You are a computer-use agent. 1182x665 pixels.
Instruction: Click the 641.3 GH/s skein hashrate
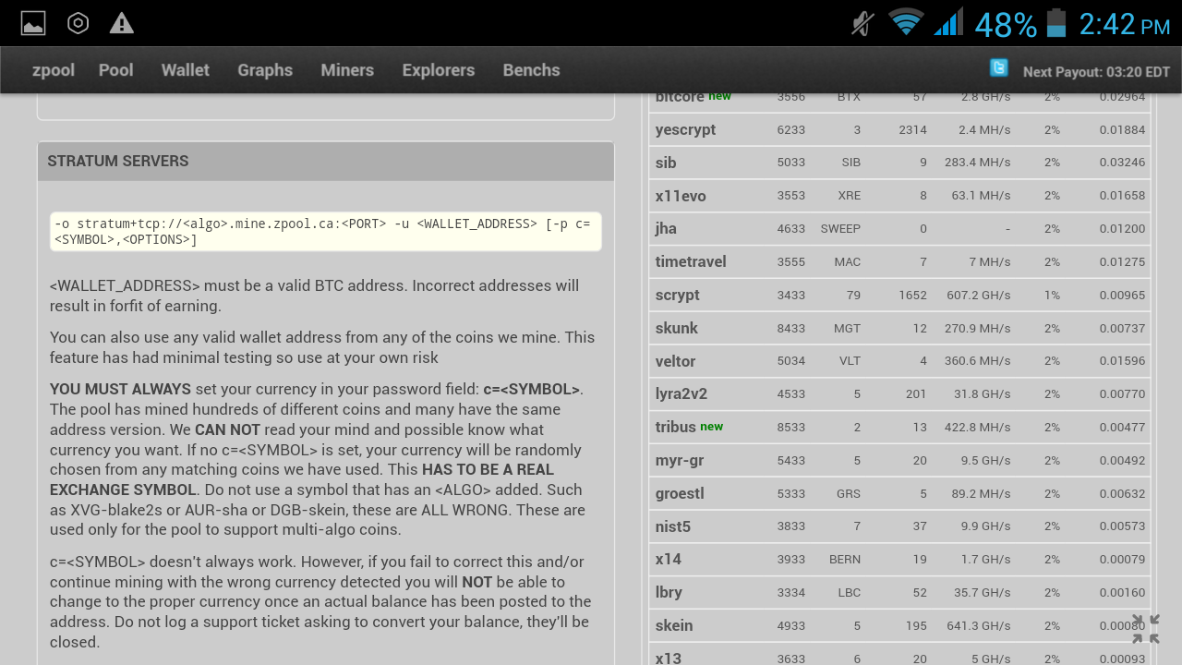point(979,626)
